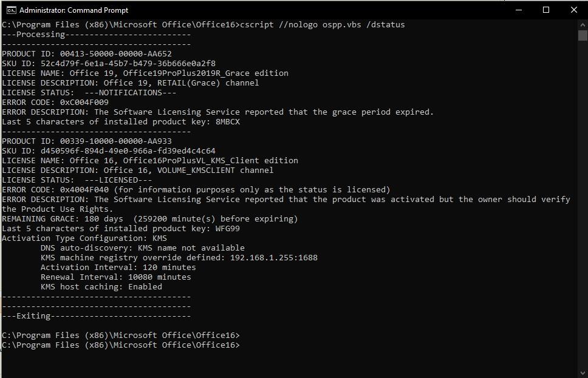
Task: Click the SKU ID beginning with 52c4d79f
Action: coord(128,63)
